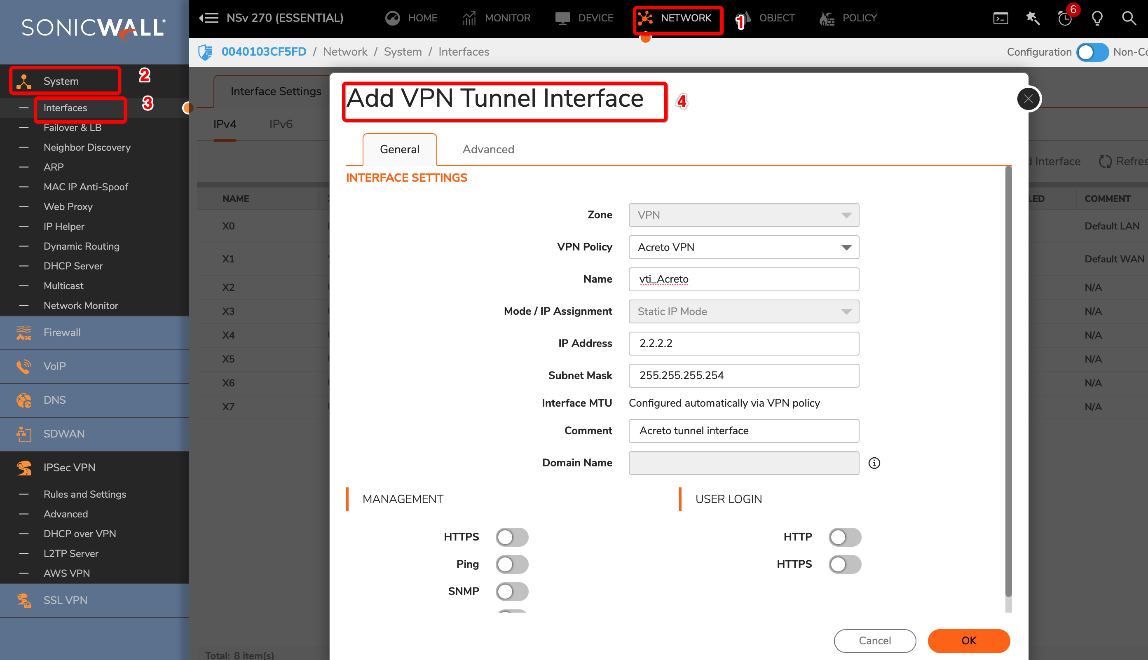This screenshot has height=660, width=1148.
Task: Open the MONITOR chart icon
Action: [x=469, y=18]
